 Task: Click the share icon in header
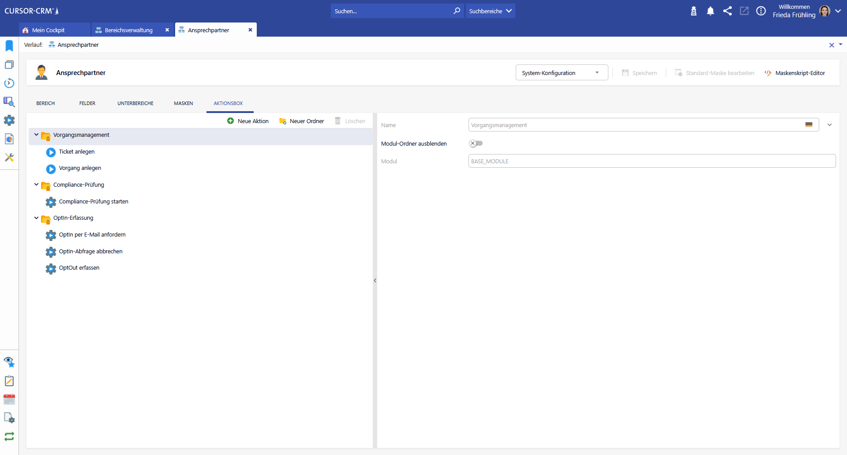point(727,11)
